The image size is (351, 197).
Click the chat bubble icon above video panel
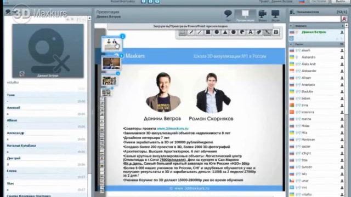(8, 11)
